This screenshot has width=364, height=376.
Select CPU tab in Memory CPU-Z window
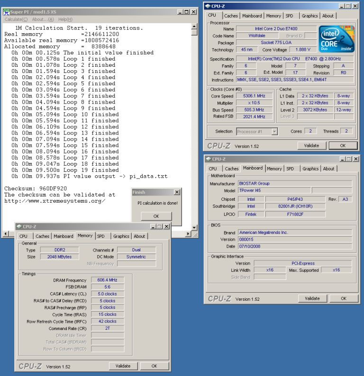coord(23,236)
